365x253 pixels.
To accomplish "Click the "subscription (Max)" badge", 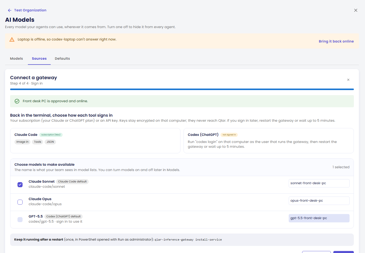I will pyautogui.click(x=51, y=135).
